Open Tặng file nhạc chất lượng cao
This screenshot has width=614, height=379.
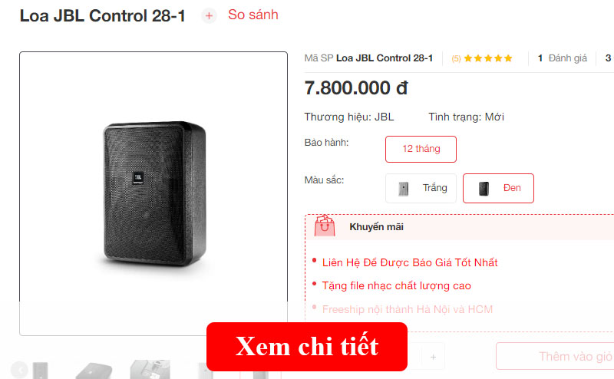[x=396, y=286]
